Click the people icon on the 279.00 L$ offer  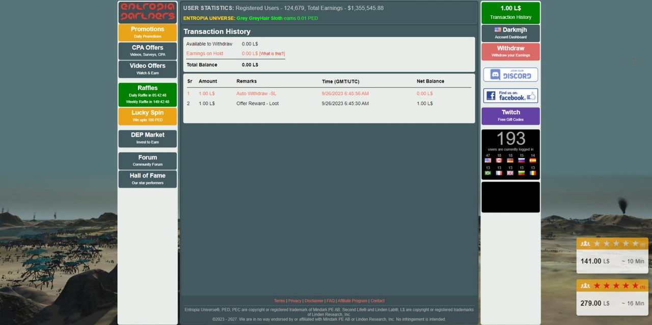(585, 286)
